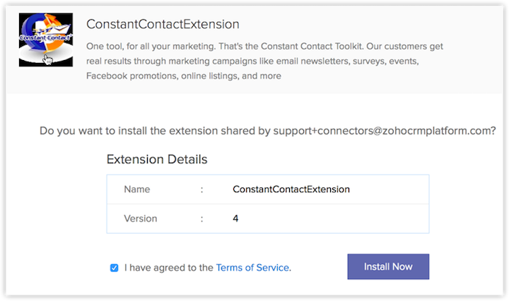Click the Constant Contact logo icon
The image size is (509, 301).
coord(46,39)
